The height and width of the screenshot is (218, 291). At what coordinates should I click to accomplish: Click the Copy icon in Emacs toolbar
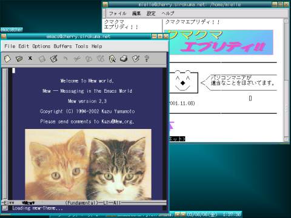click(89, 59)
